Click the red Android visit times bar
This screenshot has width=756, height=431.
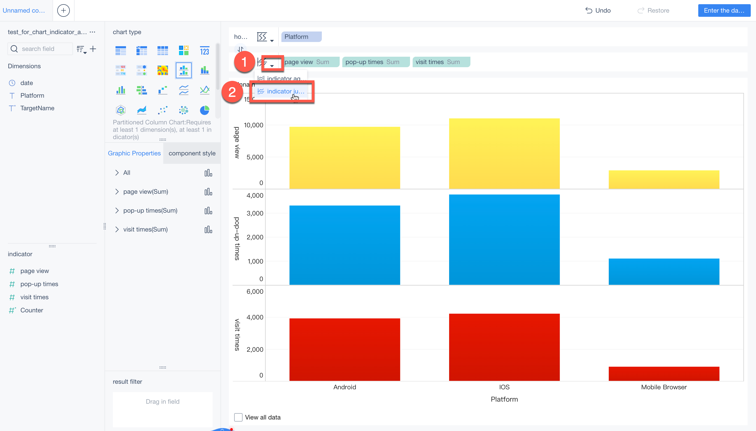[x=345, y=350]
